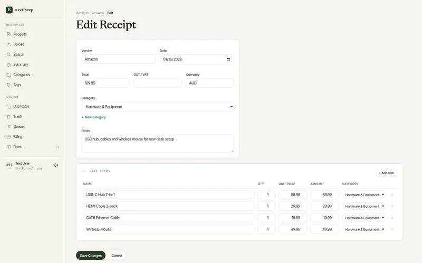
Task: Click the unit price 49.98 field
Action: (x=293, y=229)
